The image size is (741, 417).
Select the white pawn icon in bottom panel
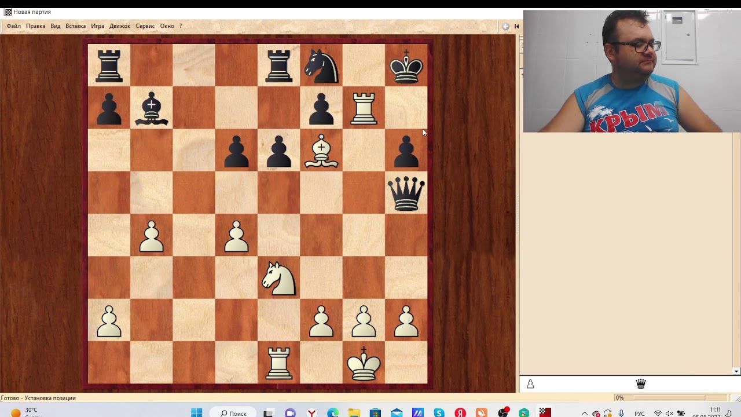pyautogui.click(x=530, y=383)
